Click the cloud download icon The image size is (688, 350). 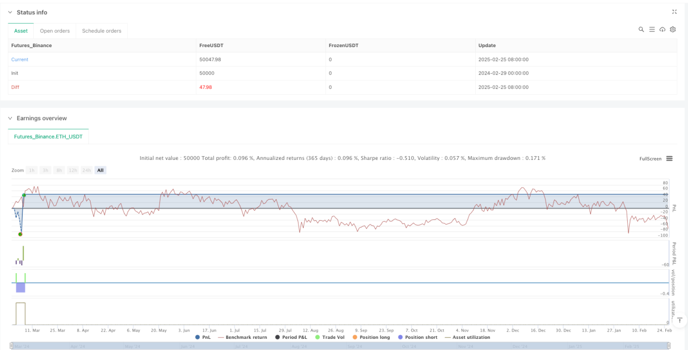662,30
